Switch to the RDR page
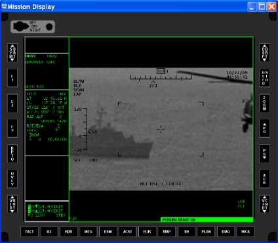Image resolution: width=278 pixels, height=243 pixels. 69,232
